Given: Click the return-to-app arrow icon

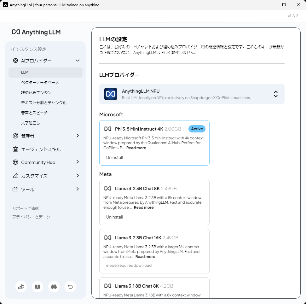Looking at the screenshot, I should point(70,287).
